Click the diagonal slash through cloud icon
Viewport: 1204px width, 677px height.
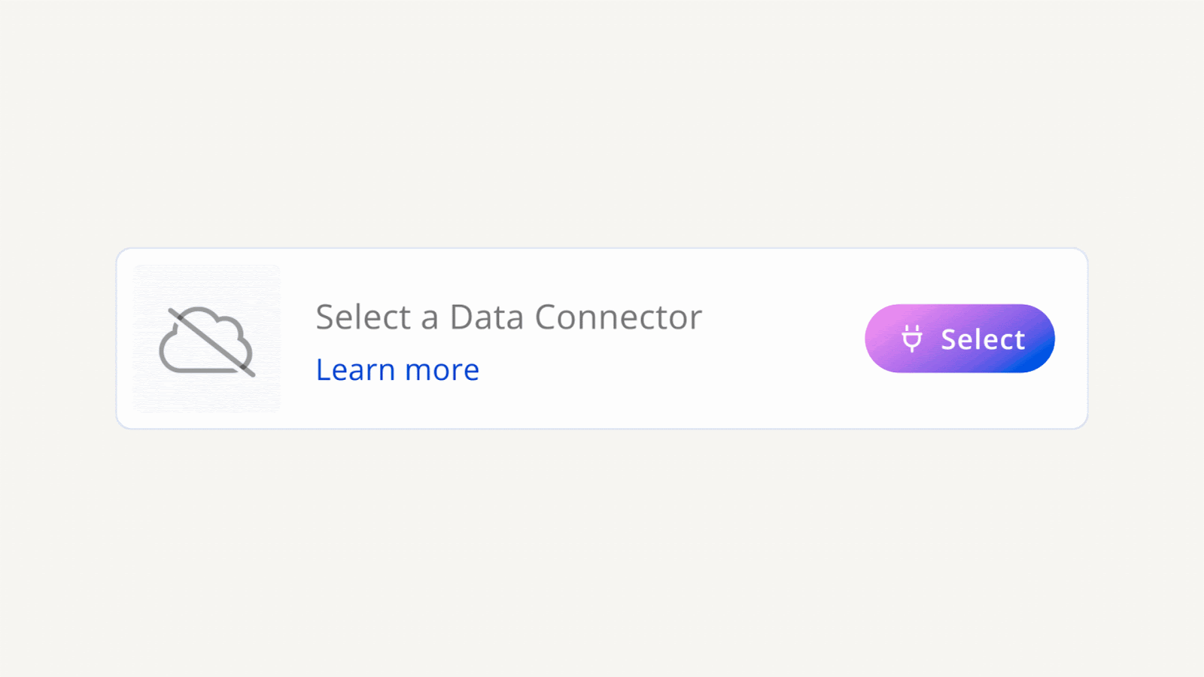(211, 342)
